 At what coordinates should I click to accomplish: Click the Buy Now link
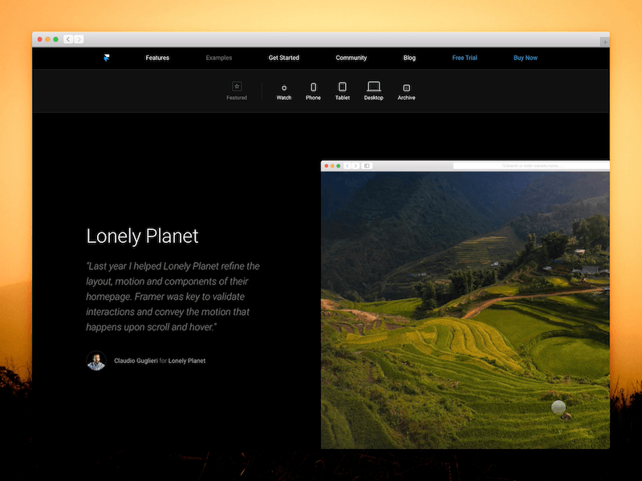pyautogui.click(x=526, y=58)
